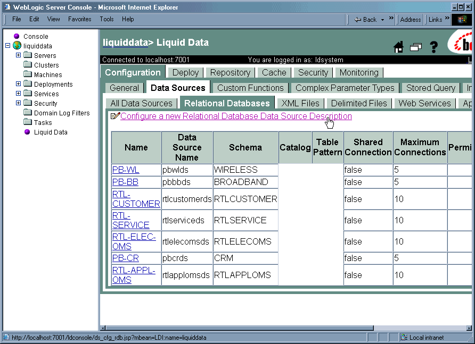475x344 pixels.
Task: Open help question mark icon
Action: point(434,47)
